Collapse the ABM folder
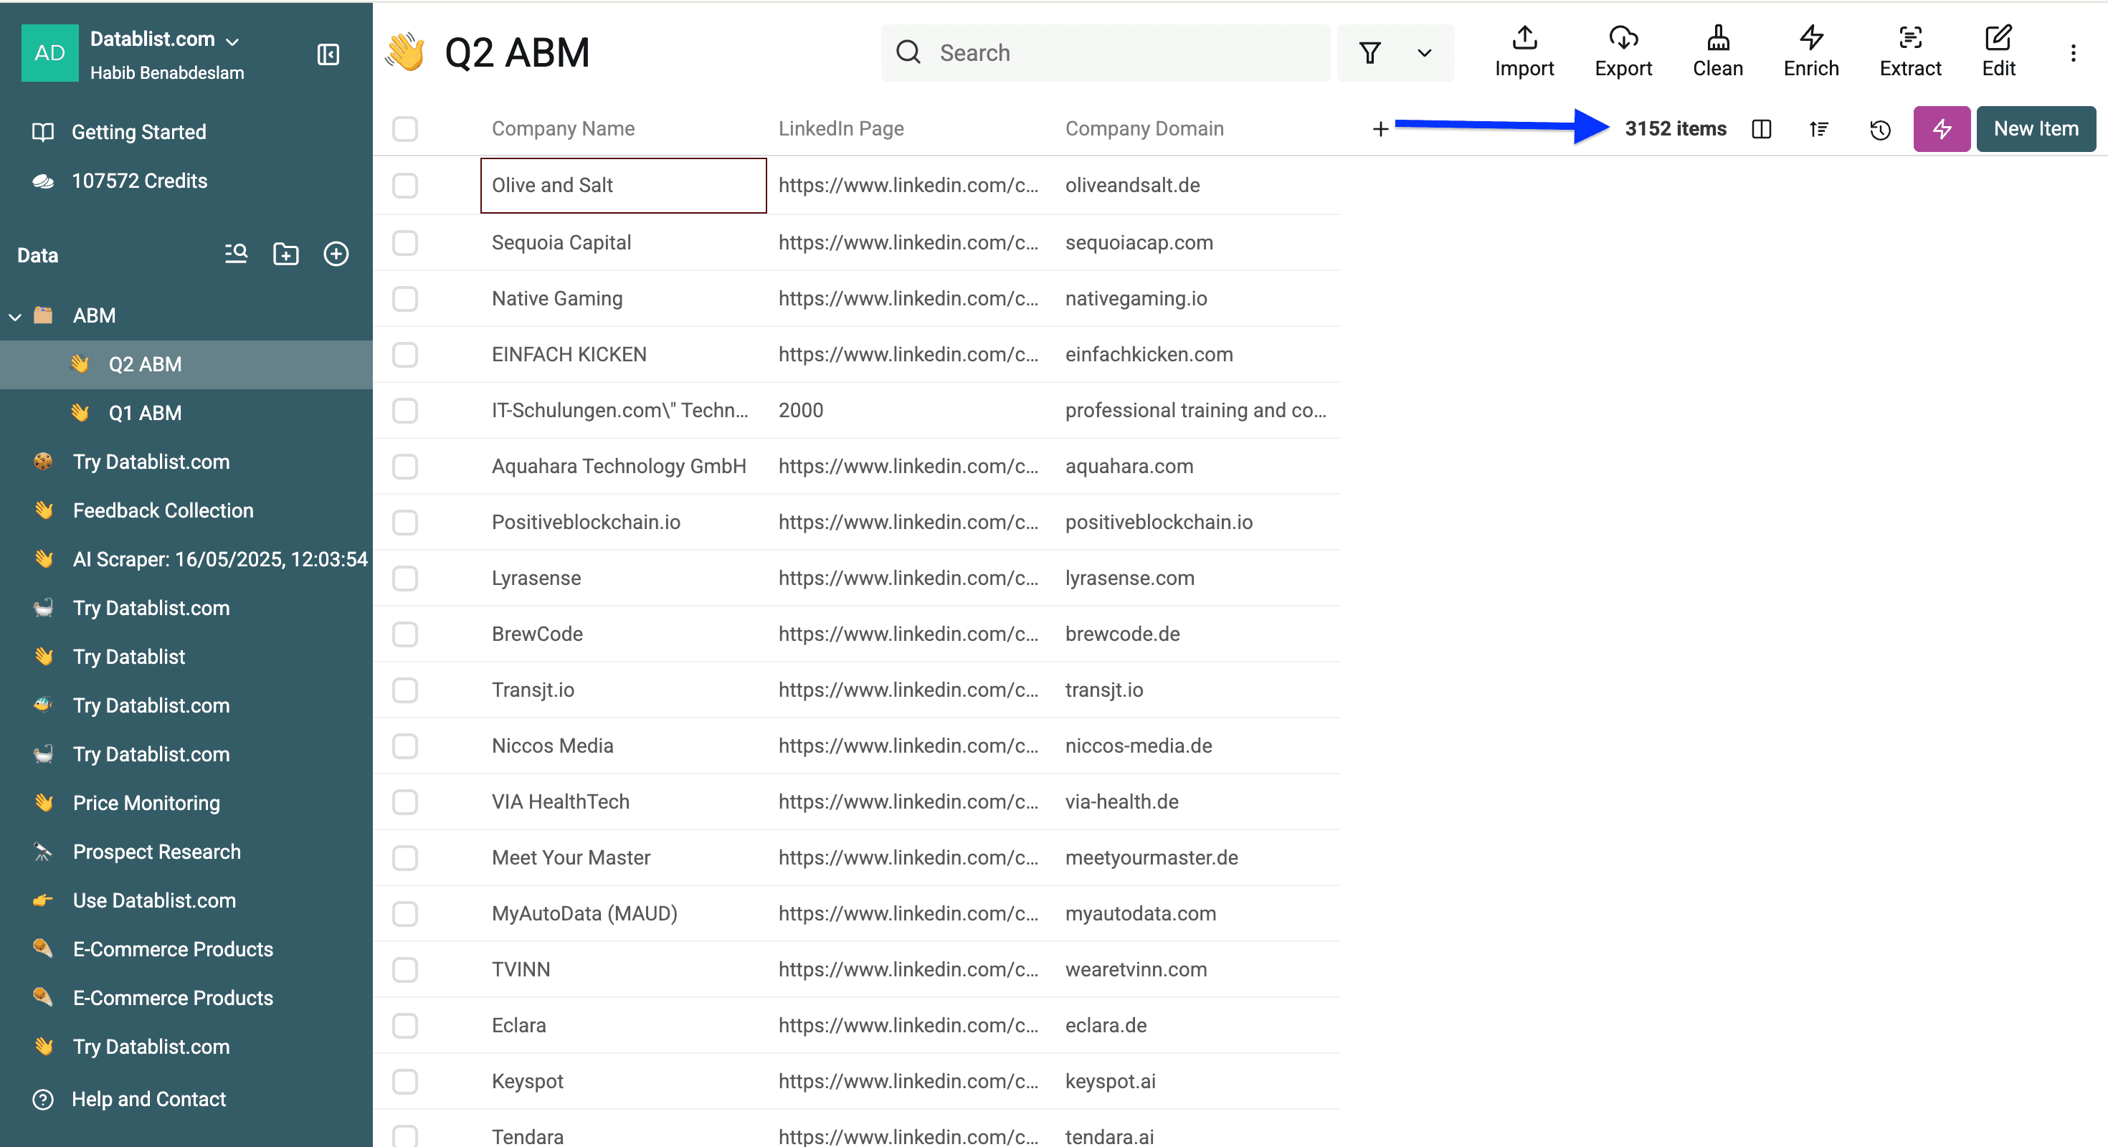This screenshot has height=1147, width=2108. click(15, 316)
